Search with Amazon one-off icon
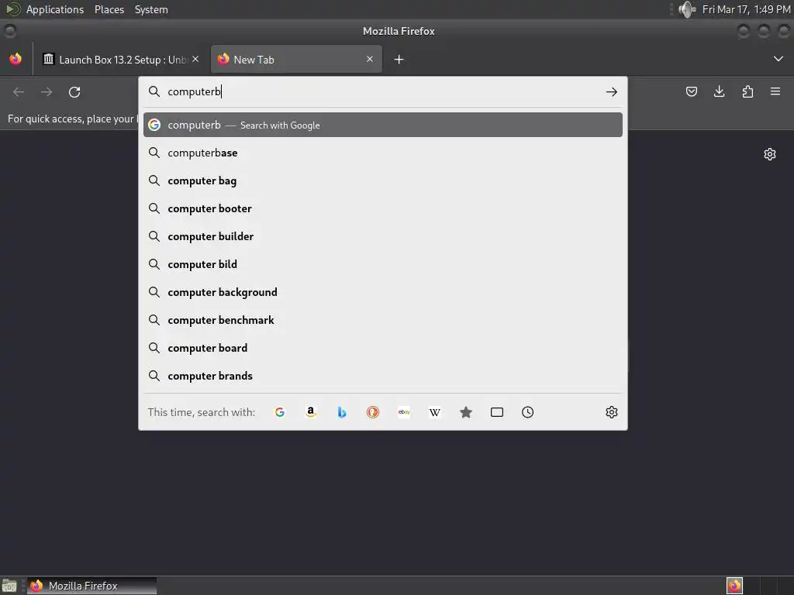This screenshot has width=794, height=595. (x=311, y=412)
